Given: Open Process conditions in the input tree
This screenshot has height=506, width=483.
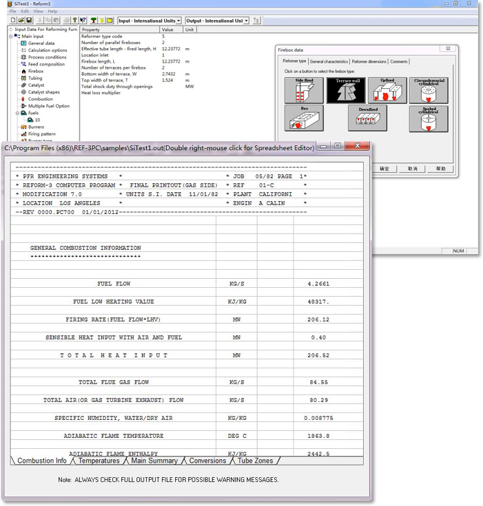Looking at the screenshot, I should click(47, 57).
